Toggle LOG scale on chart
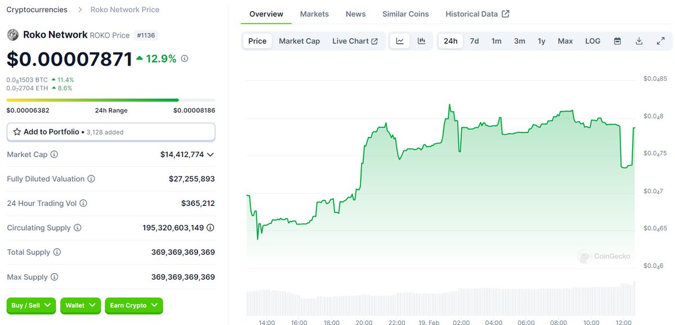Viewport: 675px width, 325px height. [593, 41]
